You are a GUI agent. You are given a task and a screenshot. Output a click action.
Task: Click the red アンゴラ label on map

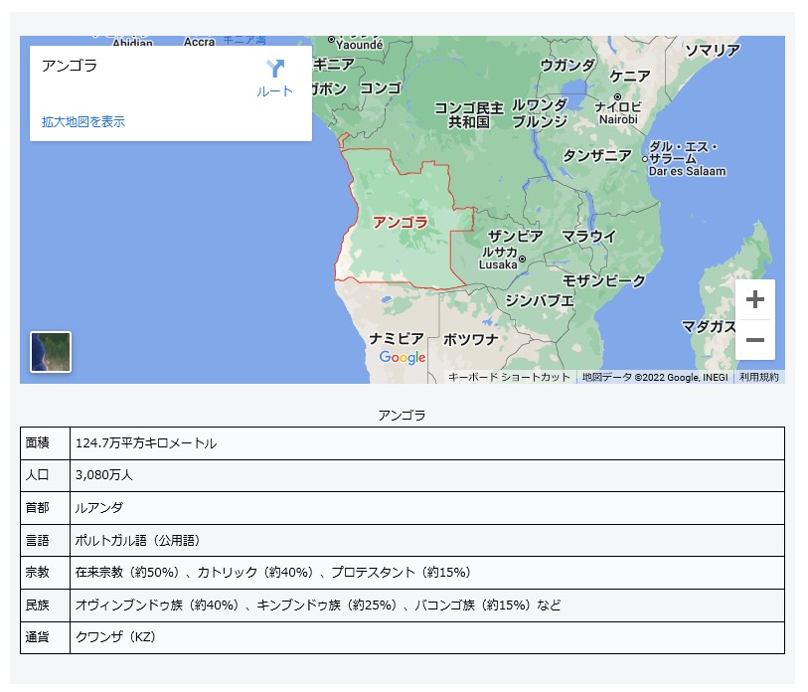[x=400, y=222]
